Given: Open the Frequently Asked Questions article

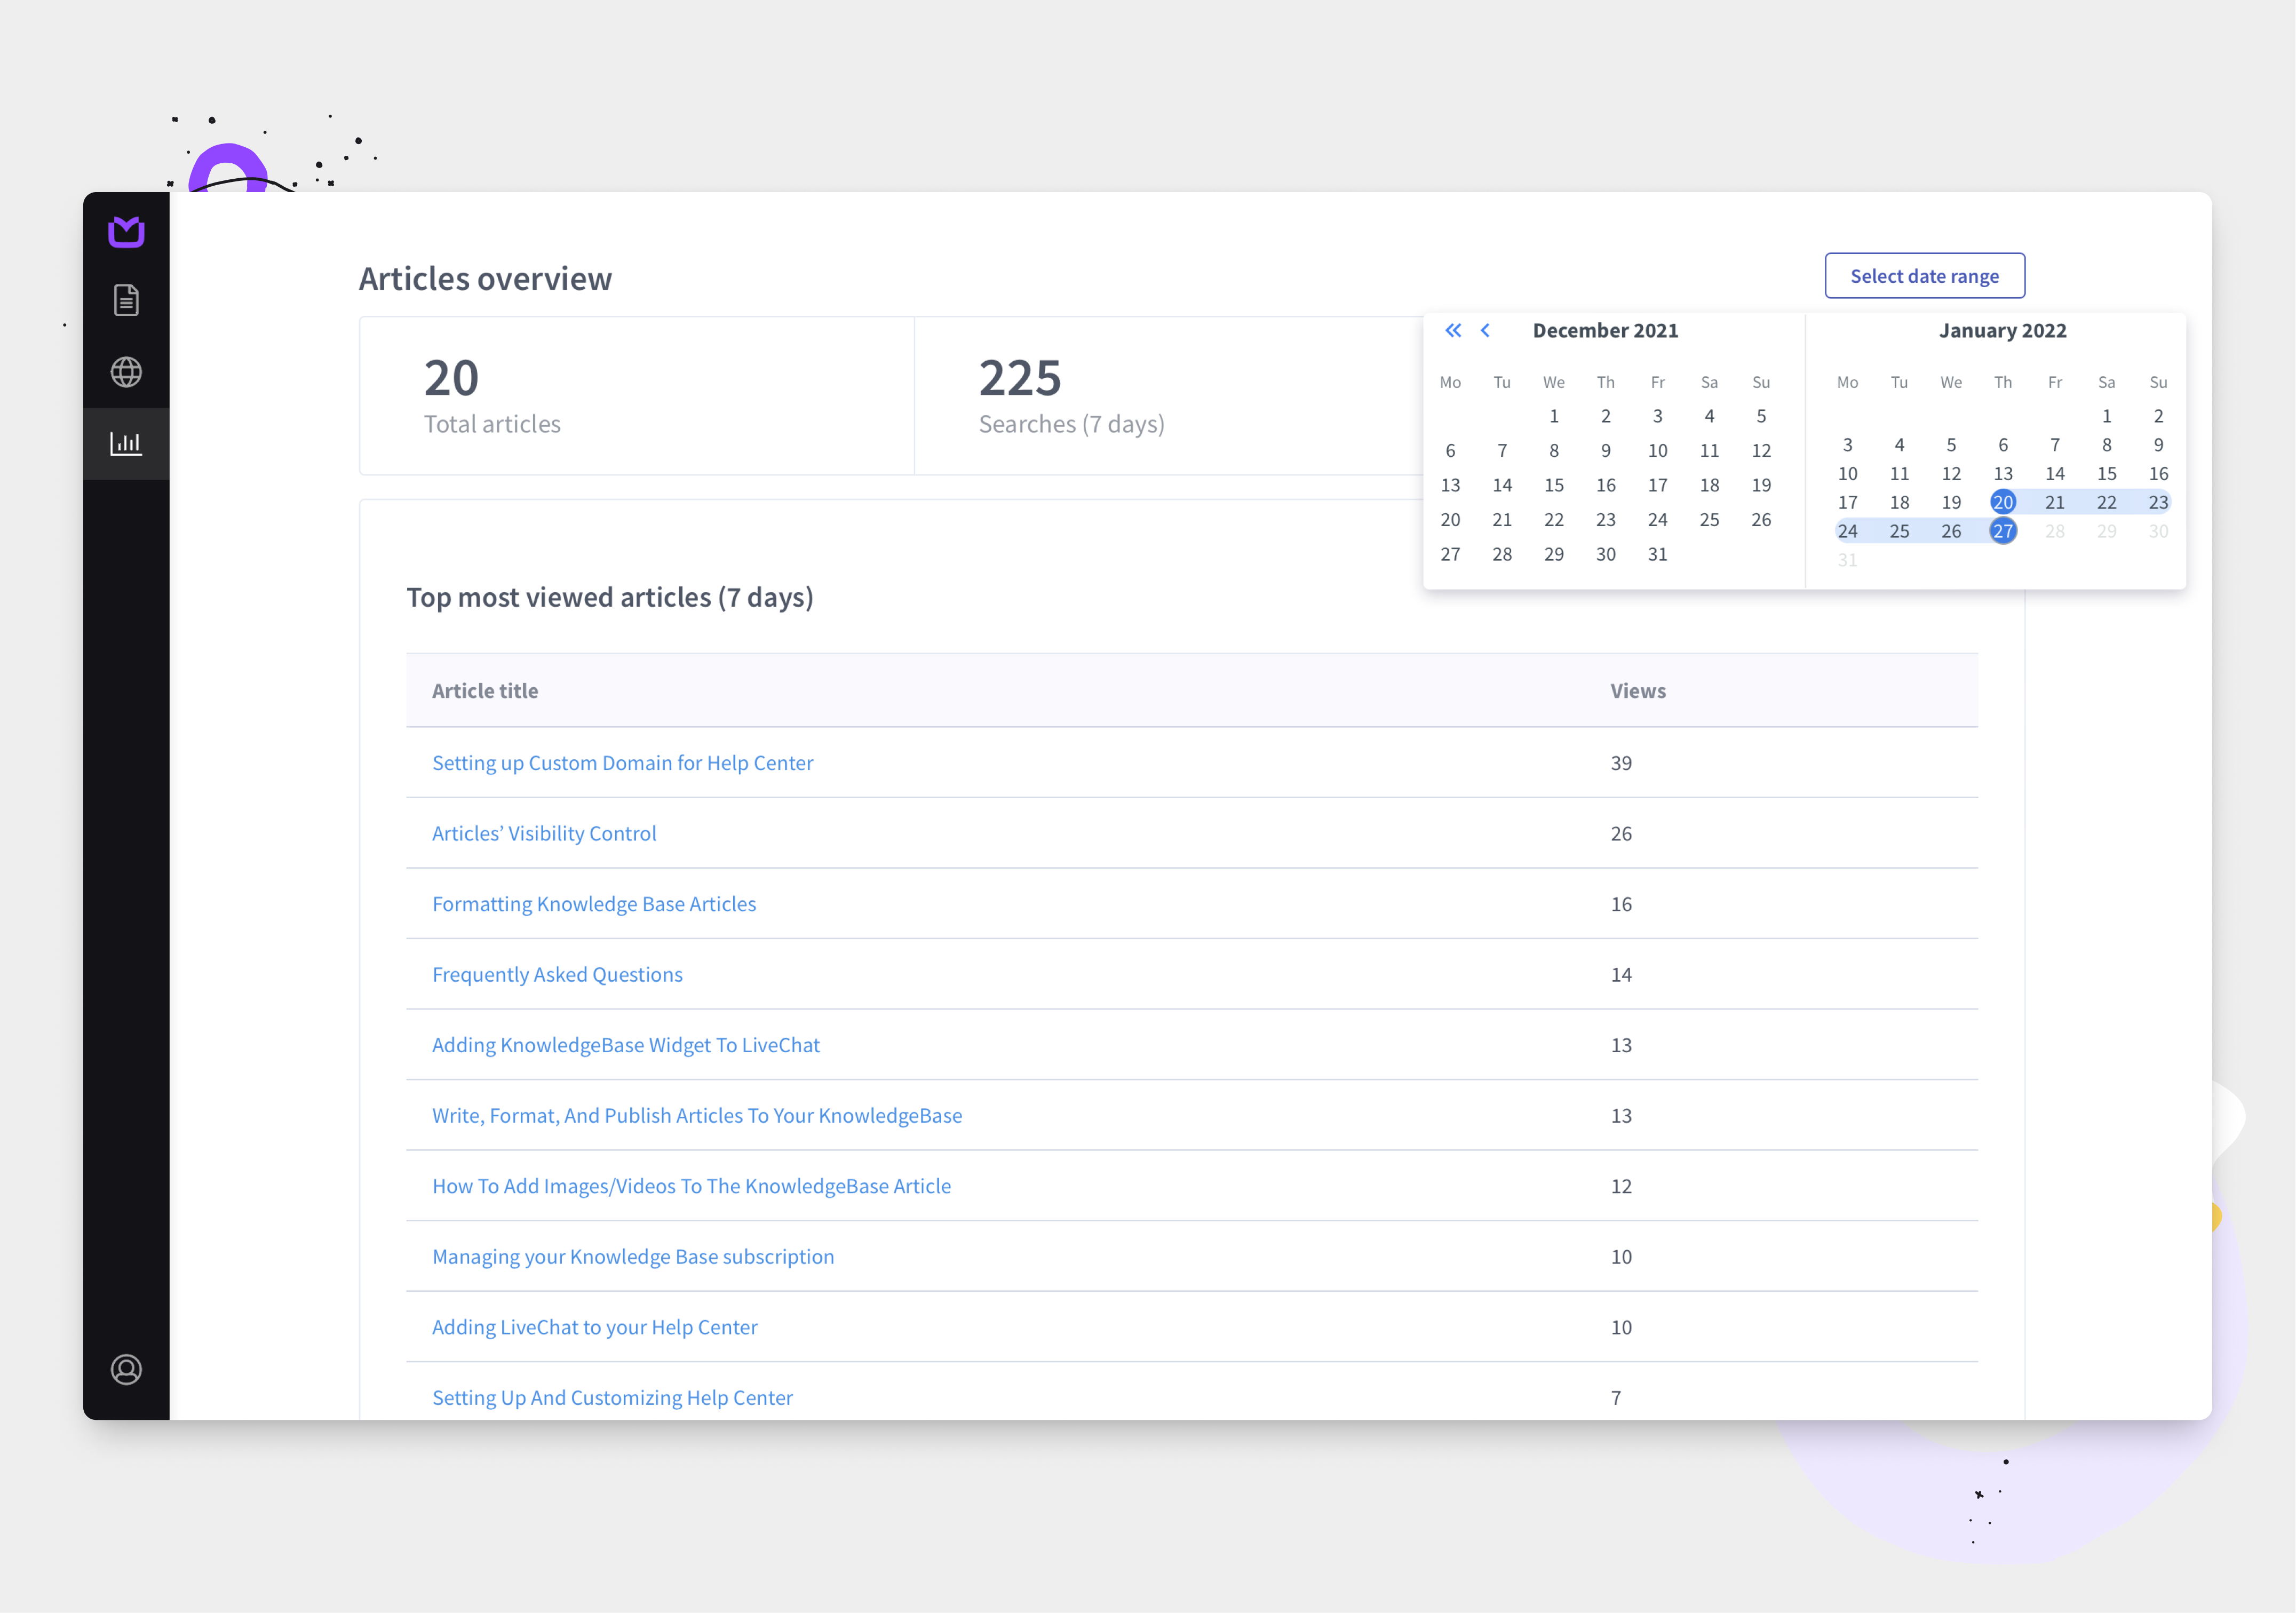Looking at the screenshot, I should tap(557, 973).
